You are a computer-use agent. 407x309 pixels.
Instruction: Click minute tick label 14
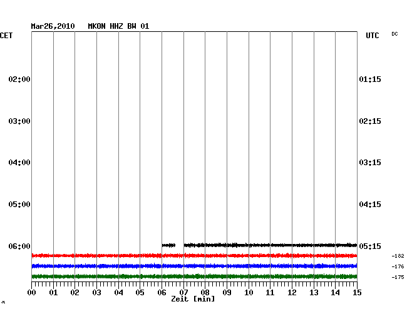coord(336,293)
